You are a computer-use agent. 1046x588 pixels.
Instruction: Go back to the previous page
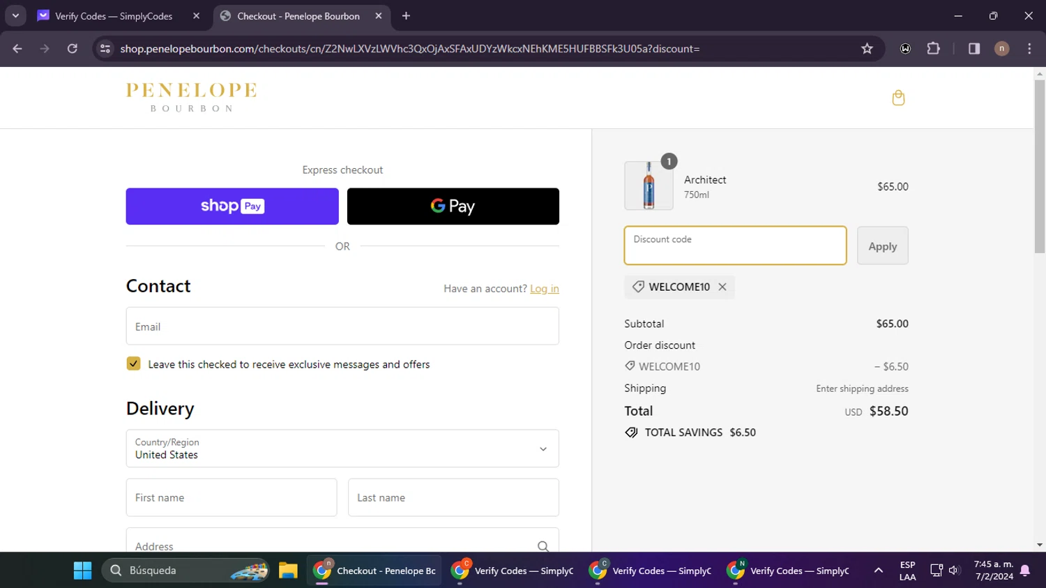click(17, 49)
